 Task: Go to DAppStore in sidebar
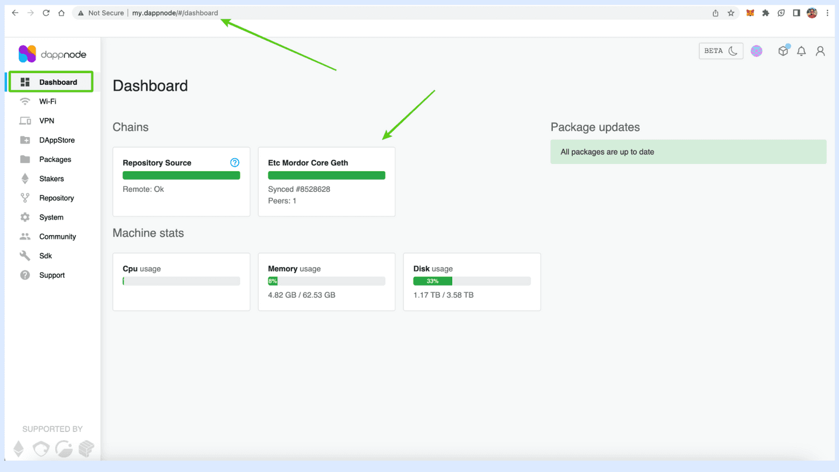56,140
